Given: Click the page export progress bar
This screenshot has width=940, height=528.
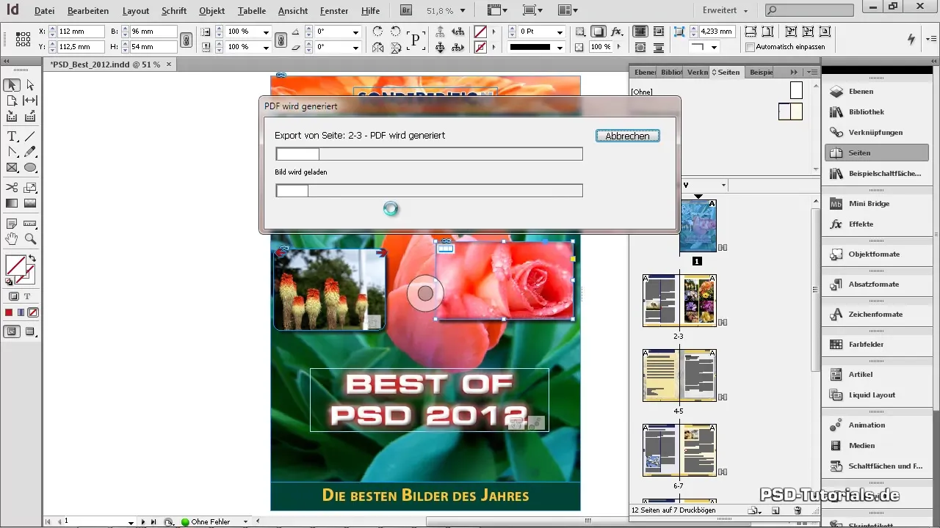Looking at the screenshot, I should (x=429, y=154).
